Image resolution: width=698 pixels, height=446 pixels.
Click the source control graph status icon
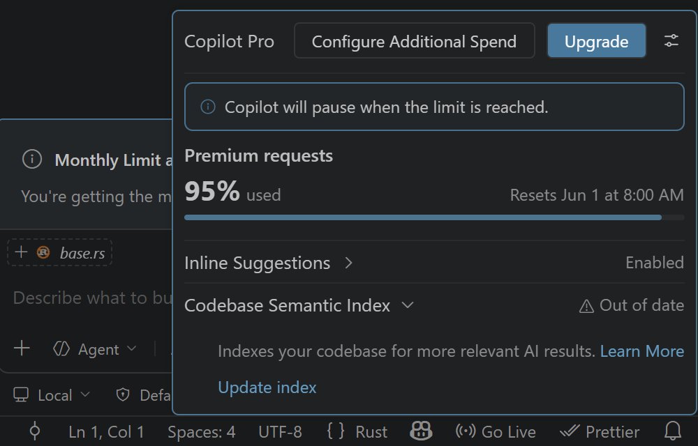pos(35,431)
